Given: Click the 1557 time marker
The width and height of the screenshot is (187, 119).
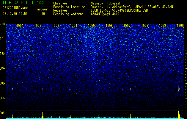Looking at the screenshot, I should (127, 26).
